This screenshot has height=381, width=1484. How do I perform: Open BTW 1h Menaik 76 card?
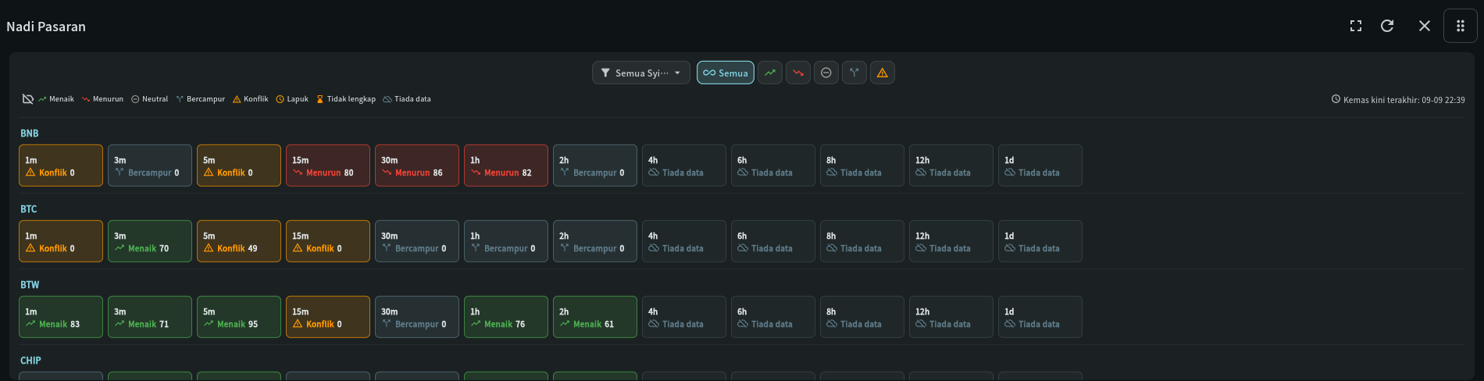tap(506, 317)
